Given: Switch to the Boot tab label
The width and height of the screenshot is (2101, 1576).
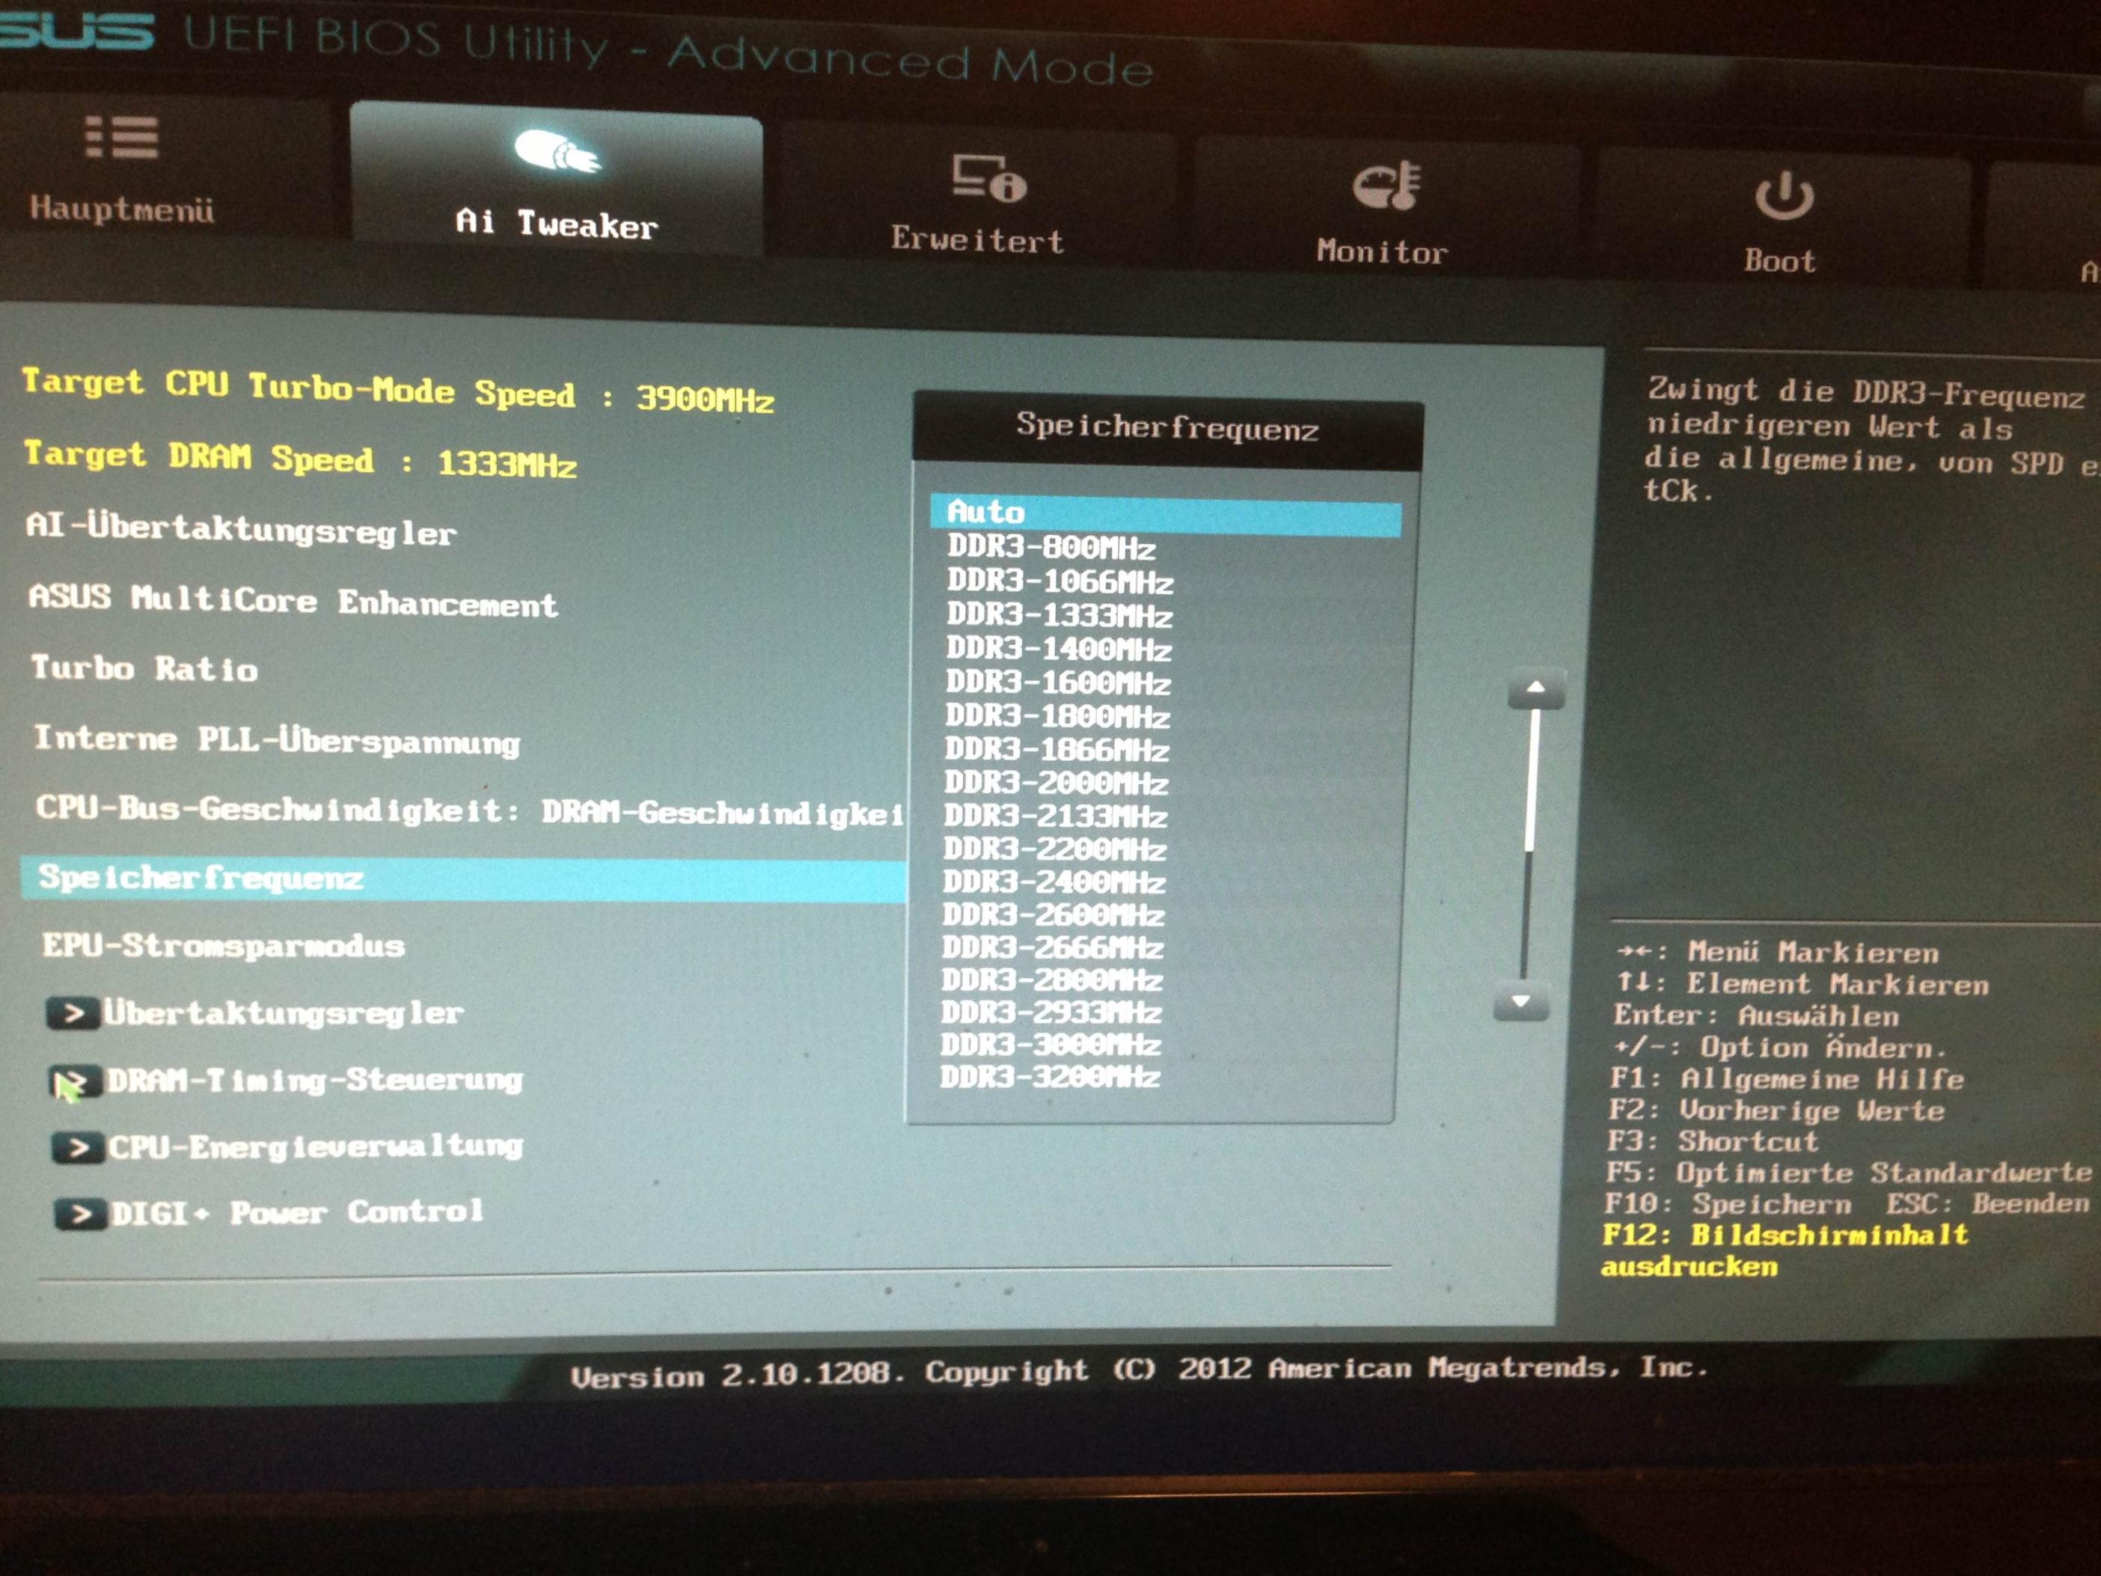Looking at the screenshot, I should [1779, 261].
